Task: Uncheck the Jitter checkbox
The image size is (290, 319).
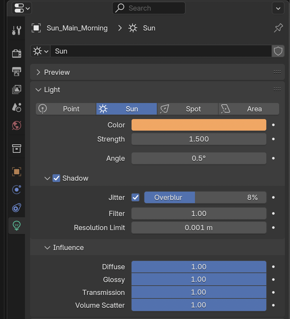Action: click(135, 197)
